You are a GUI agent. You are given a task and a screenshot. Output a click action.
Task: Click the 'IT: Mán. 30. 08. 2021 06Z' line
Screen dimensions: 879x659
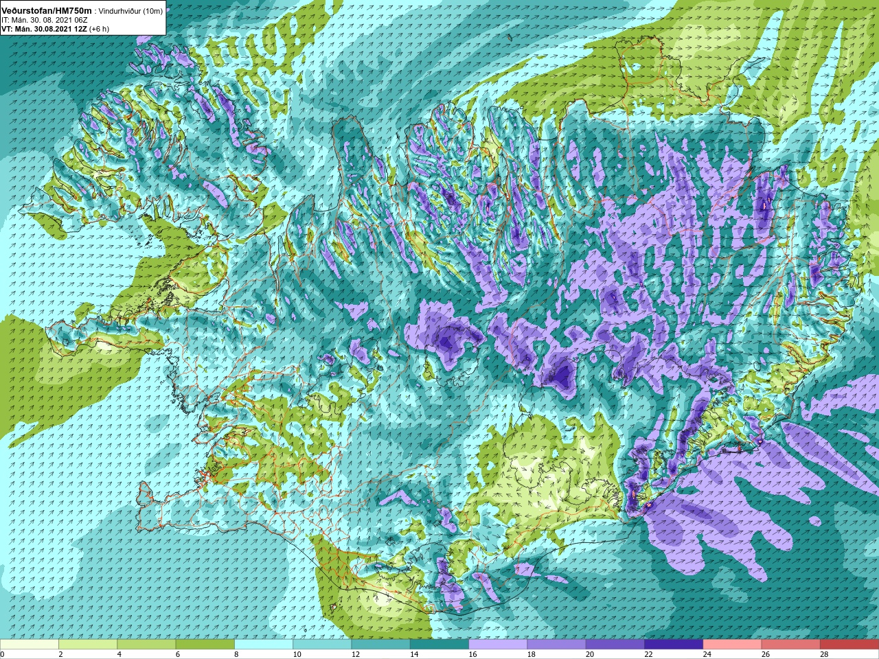click(x=45, y=20)
